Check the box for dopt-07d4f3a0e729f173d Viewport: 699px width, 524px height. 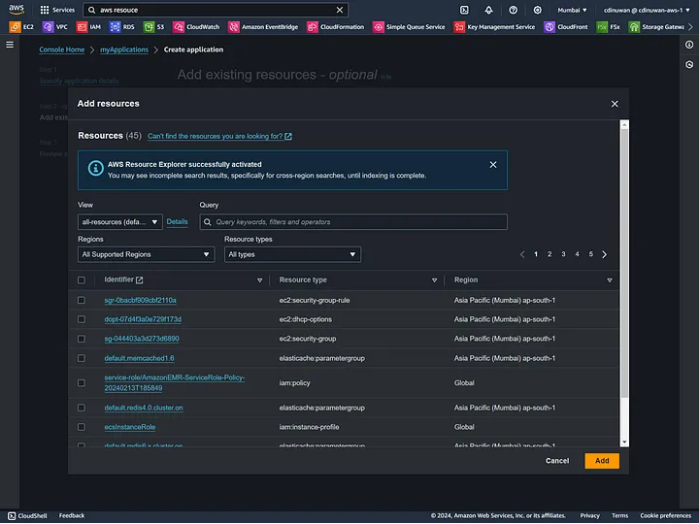click(82, 319)
